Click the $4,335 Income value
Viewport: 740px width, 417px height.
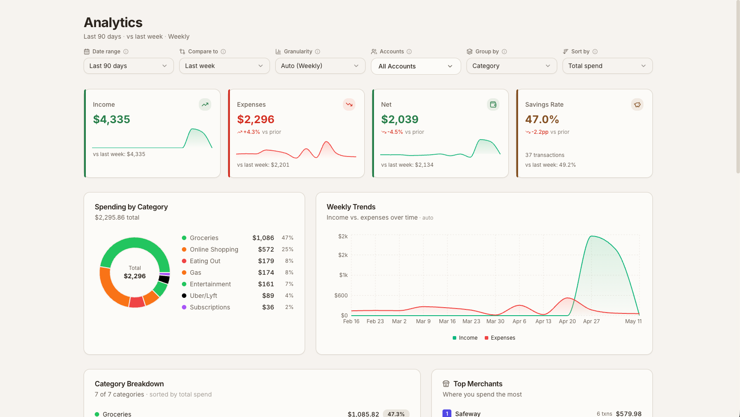click(112, 119)
